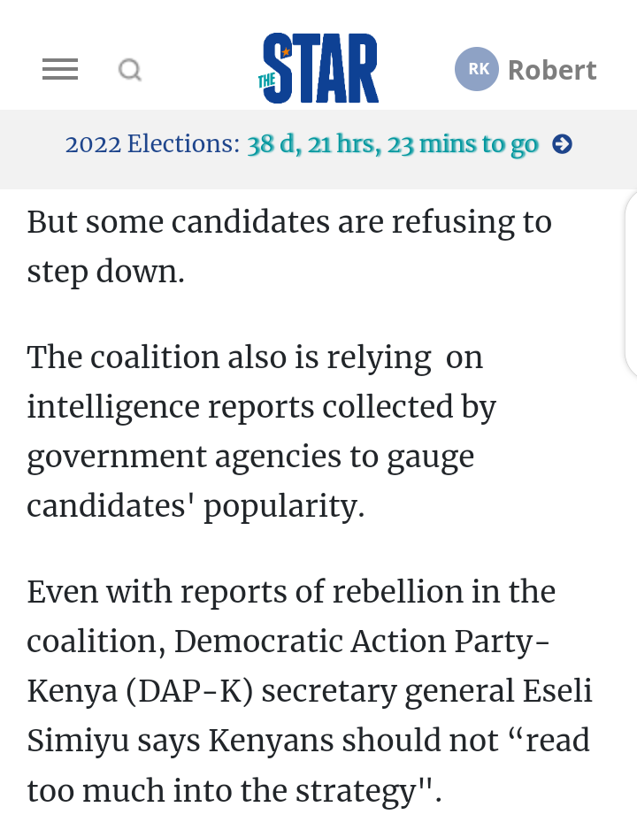Tap the small THE text in the logo

coord(266,81)
